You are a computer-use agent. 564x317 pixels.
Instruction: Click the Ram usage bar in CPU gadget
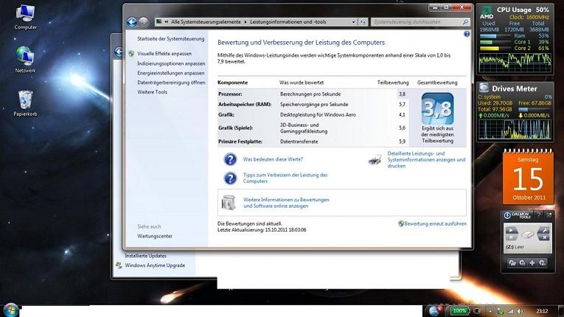tap(495, 36)
